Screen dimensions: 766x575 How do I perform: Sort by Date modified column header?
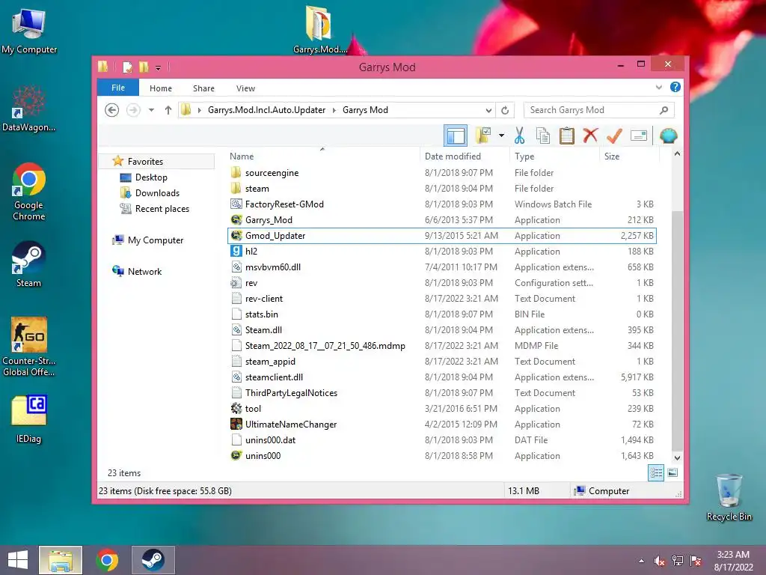coord(464,156)
